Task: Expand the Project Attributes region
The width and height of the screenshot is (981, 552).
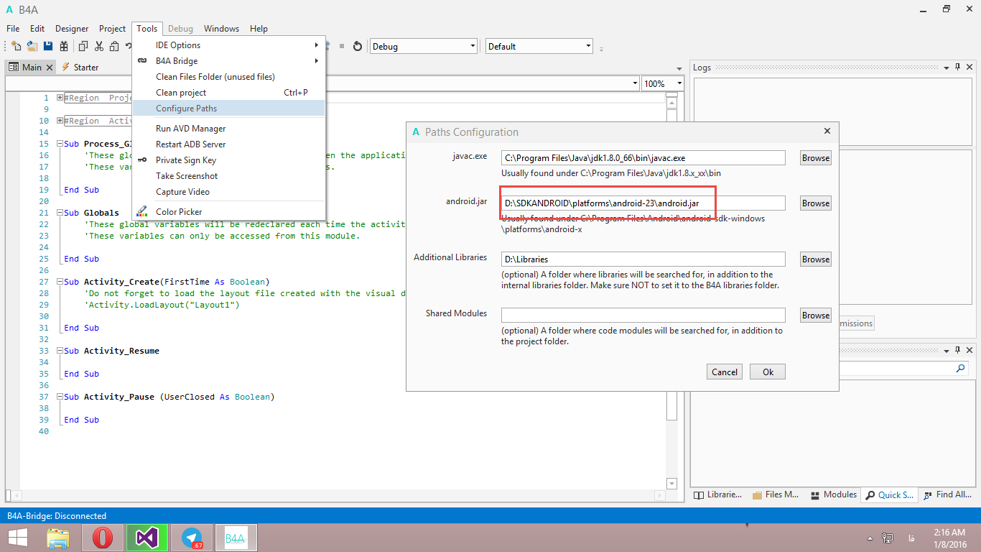Action: point(60,98)
